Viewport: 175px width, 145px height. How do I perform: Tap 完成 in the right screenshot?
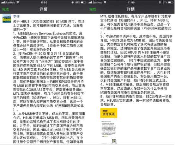(93, 9)
